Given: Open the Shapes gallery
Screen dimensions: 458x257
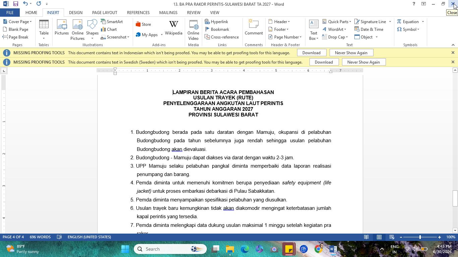Looking at the screenshot, I should click(92, 30).
